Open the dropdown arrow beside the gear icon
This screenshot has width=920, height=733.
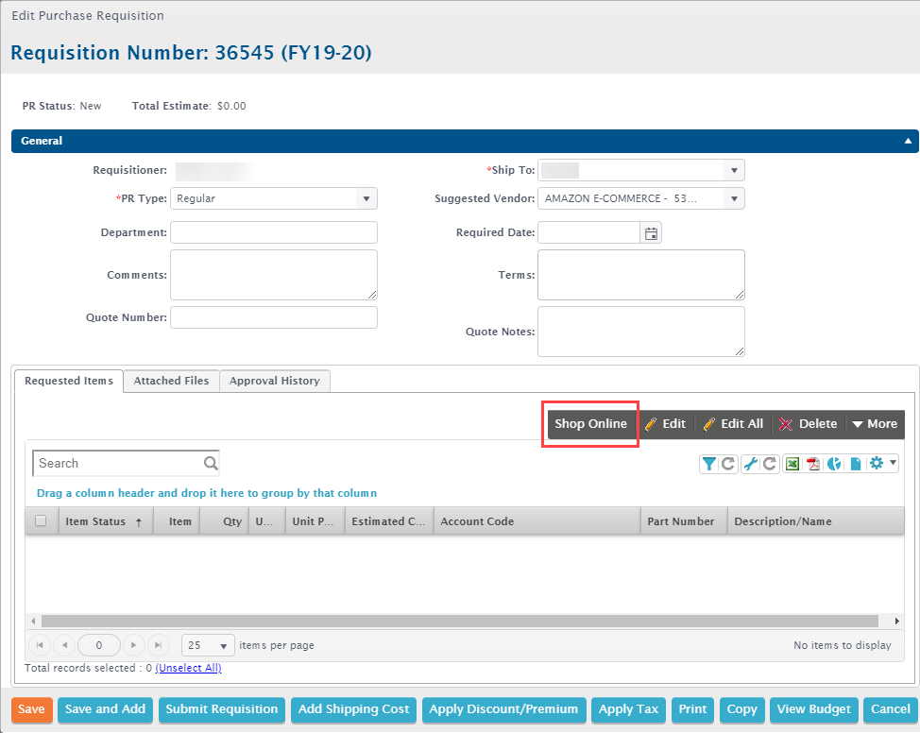click(893, 463)
